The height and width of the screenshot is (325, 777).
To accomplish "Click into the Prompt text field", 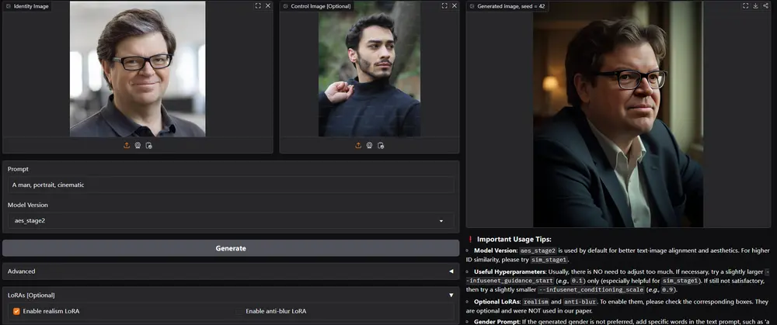I will pos(230,185).
